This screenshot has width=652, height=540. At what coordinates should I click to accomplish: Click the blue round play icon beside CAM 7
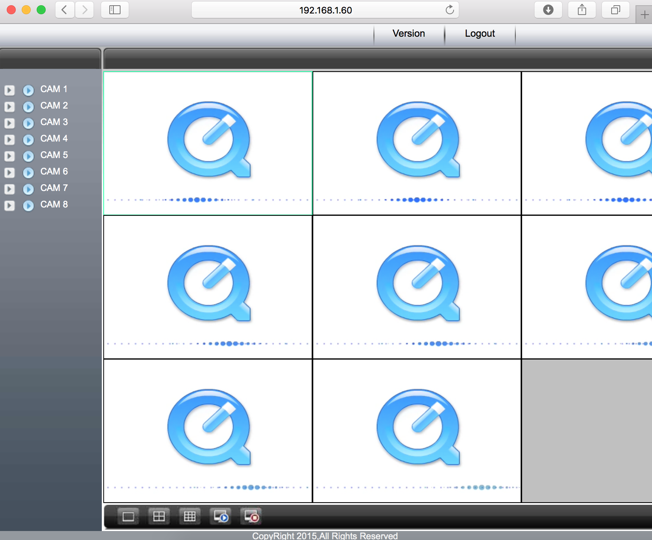[x=28, y=189]
